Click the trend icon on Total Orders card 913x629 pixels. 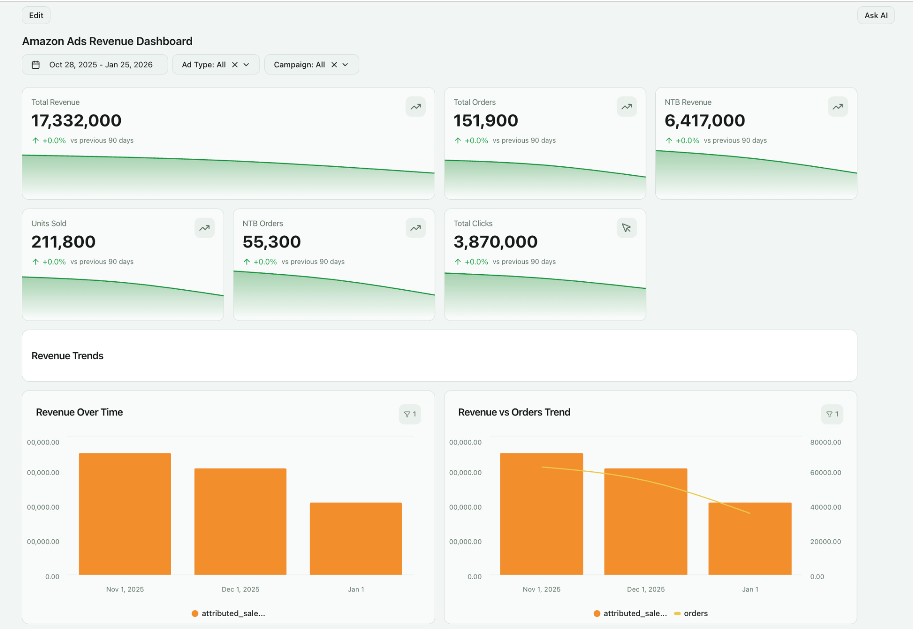coord(627,107)
